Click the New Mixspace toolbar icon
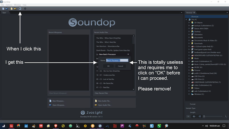The image size is (229, 129). [x=3, y=9]
